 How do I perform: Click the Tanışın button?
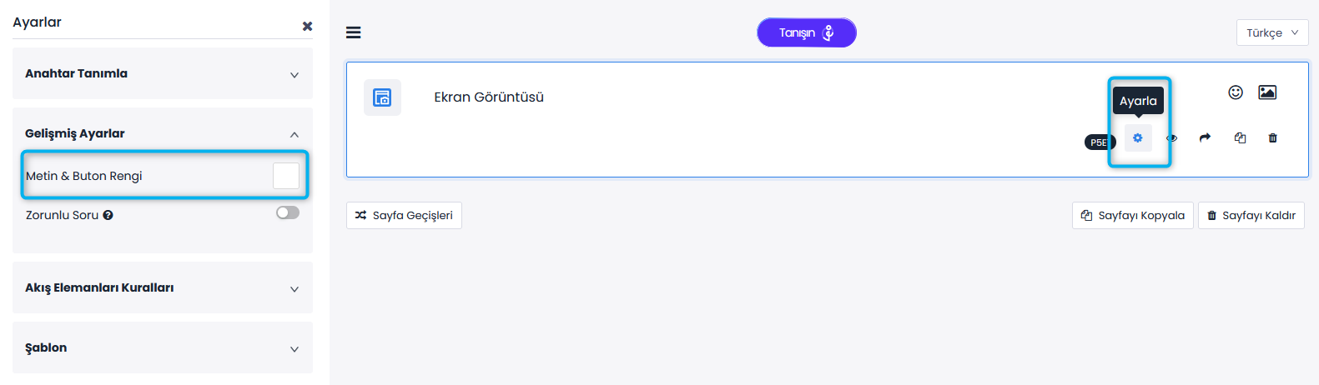[x=806, y=32]
